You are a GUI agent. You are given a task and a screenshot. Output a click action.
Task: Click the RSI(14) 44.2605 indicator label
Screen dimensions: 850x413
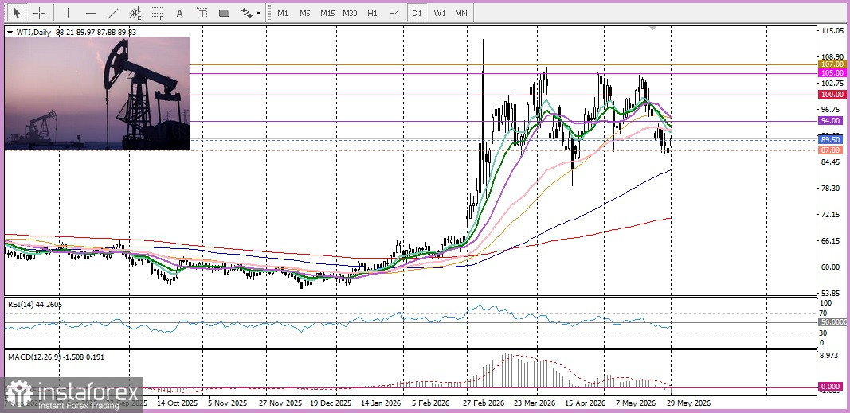tap(35, 304)
